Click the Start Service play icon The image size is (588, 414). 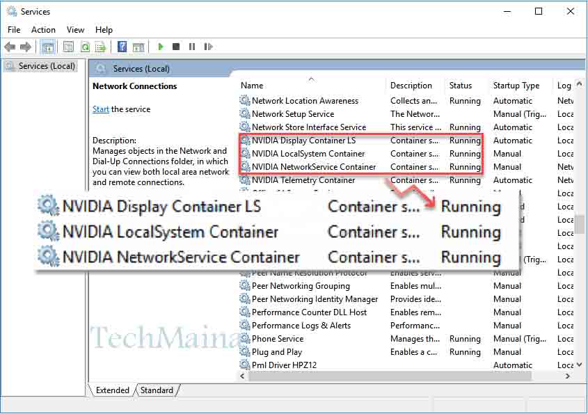pyautogui.click(x=161, y=47)
